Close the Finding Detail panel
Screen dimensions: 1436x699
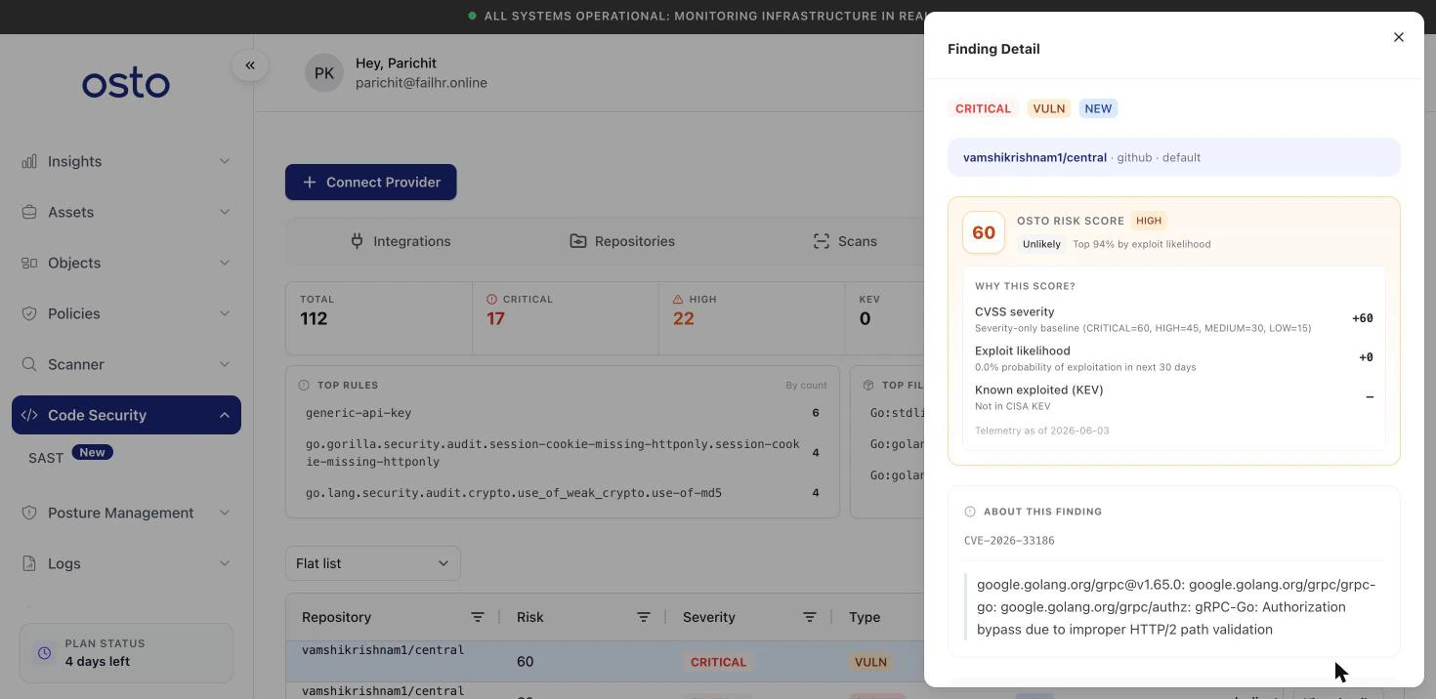click(1399, 37)
